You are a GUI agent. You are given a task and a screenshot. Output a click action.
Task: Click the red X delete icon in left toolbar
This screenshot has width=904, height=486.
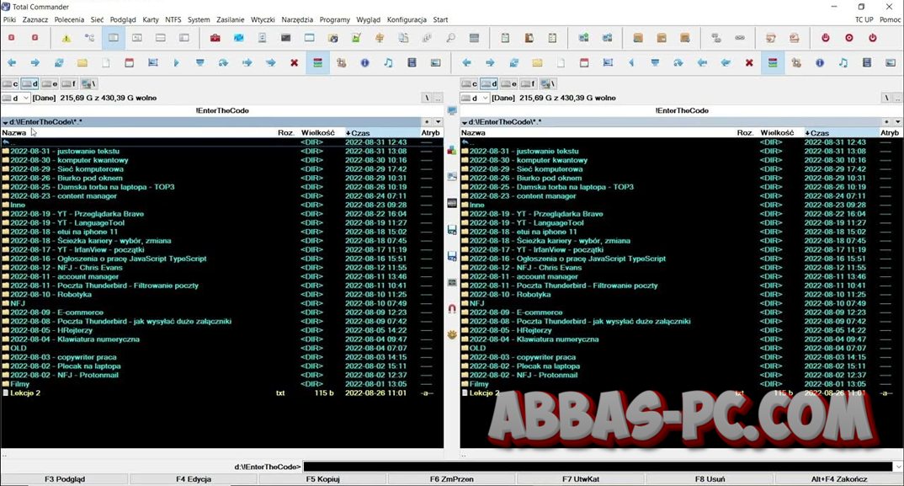(294, 63)
